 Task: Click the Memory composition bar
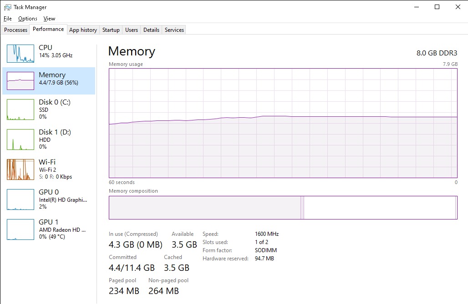point(283,208)
